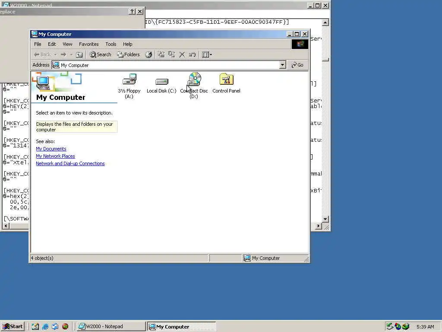This screenshot has width=442, height=332.
Task: Expand the Forward history dropdown arrow
Action: pos(71,54)
